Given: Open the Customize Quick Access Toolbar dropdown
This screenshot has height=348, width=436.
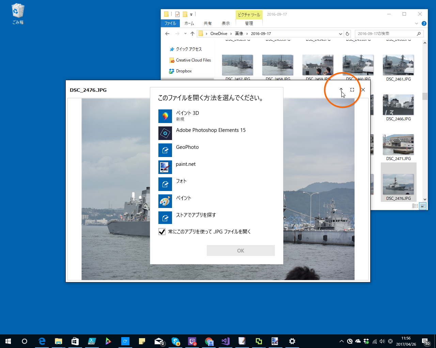Looking at the screenshot, I should 191,15.
